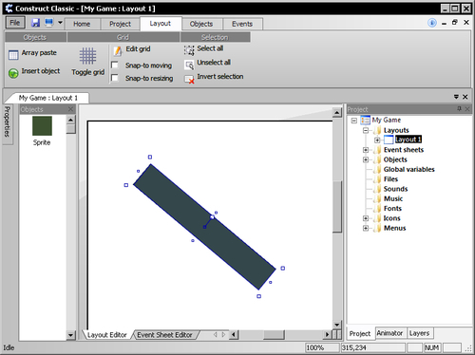The height and width of the screenshot is (355, 475).
Task: Click the Objects panel scroll down arrow
Action: point(70,335)
